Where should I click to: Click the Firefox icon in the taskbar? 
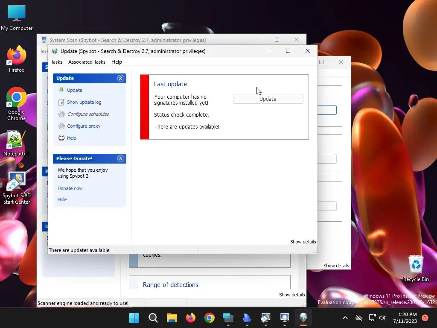point(191,318)
